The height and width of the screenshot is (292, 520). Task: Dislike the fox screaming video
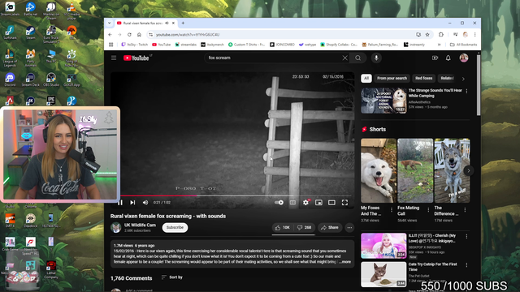coord(304,227)
